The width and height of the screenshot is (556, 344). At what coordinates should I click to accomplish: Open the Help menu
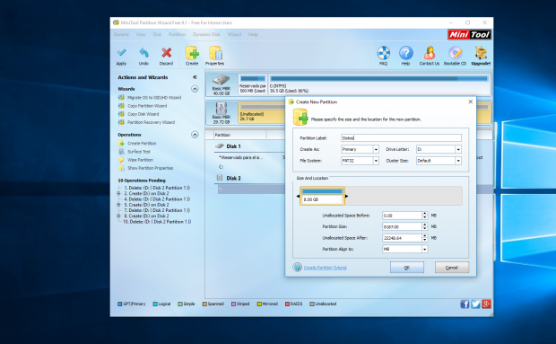tap(253, 34)
